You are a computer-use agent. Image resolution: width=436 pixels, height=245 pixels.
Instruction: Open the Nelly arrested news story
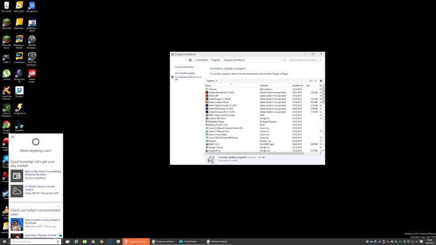point(43,221)
